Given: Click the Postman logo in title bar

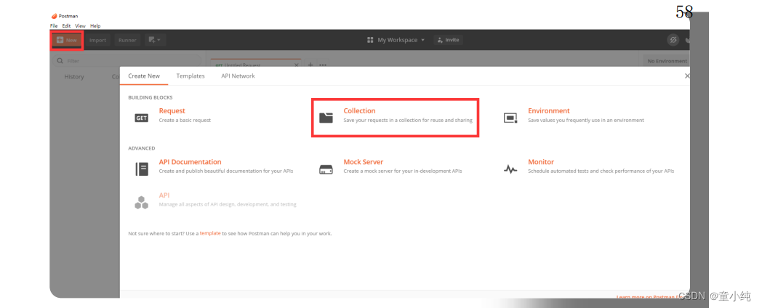Looking at the screenshot, I should coord(54,16).
